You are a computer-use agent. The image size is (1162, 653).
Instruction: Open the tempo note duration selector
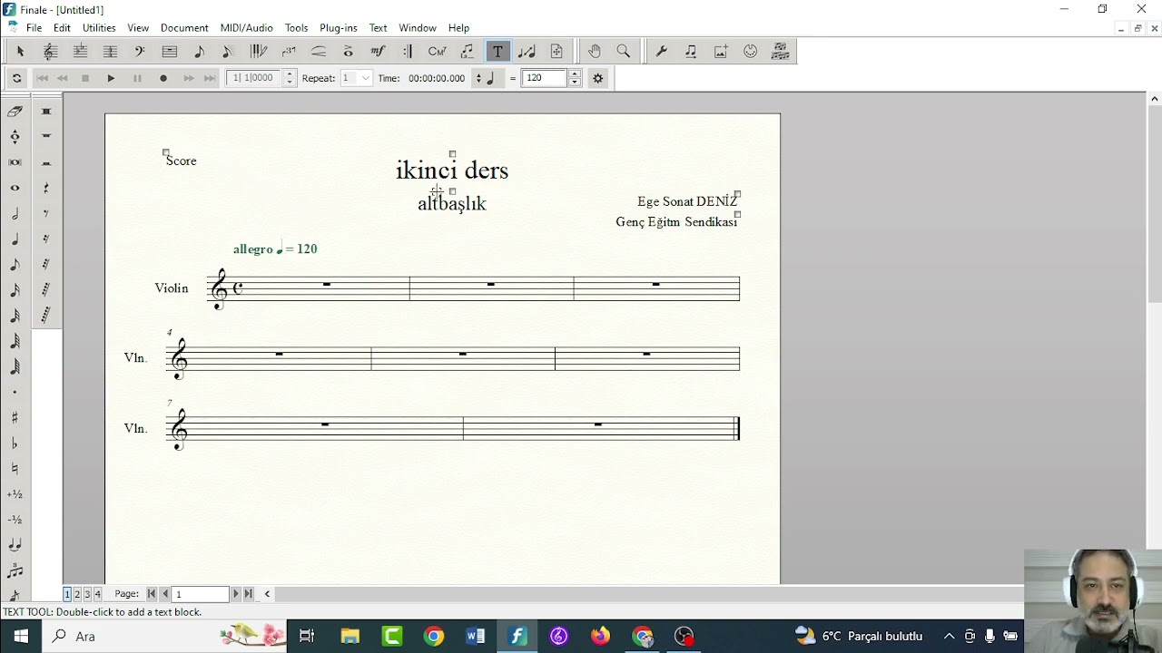click(x=486, y=78)
